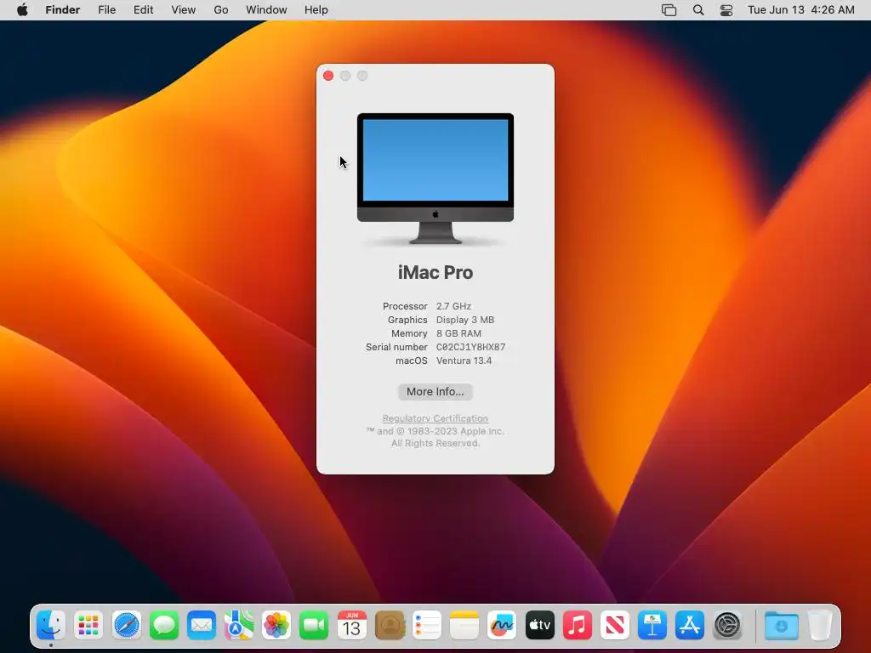Screen dimensions: 871x653
Task: Open Launchpad from the Dock
Action: click(88, 625)
